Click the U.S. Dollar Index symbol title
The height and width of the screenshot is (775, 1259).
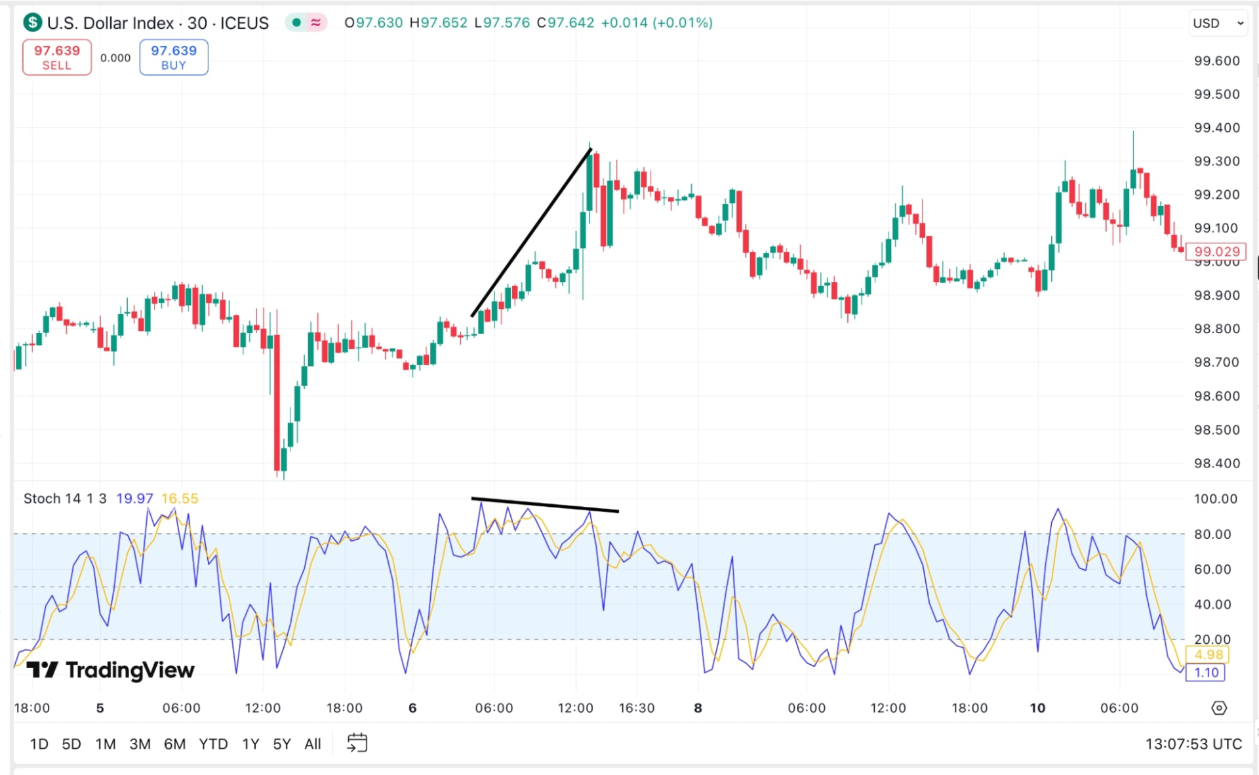coord(157,23)
